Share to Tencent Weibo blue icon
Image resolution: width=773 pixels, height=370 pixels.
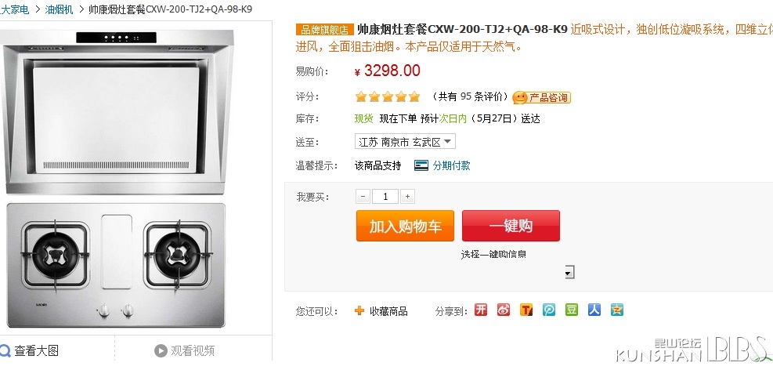pyautogui.click(x=549, y=310)
